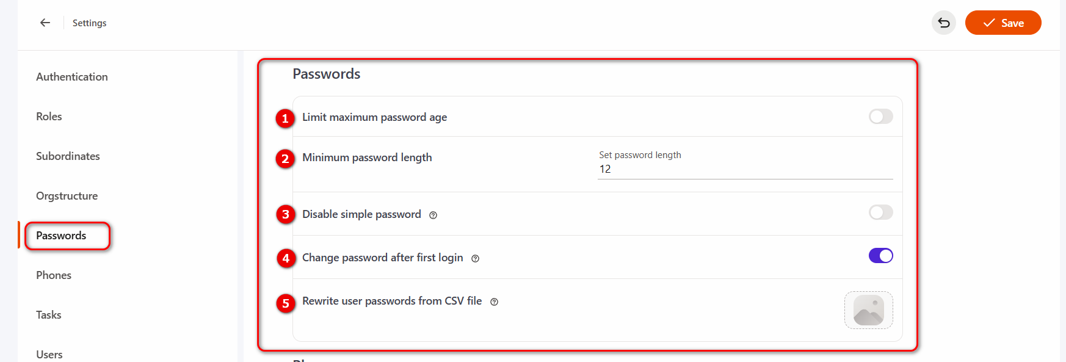Turn off Change password after first login
The width and height of the screenshot is (1066, 362).
[880, 256]
